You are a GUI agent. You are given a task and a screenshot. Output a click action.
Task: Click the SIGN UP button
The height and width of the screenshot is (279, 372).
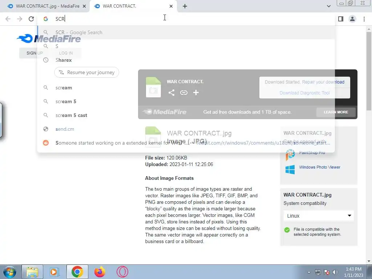(x=35, y=53)
